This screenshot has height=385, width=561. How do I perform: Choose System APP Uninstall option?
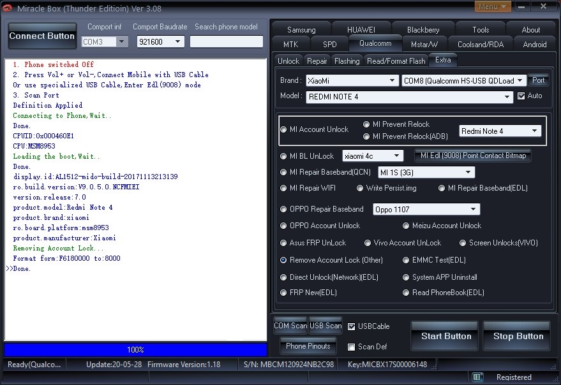click(406, 277)
